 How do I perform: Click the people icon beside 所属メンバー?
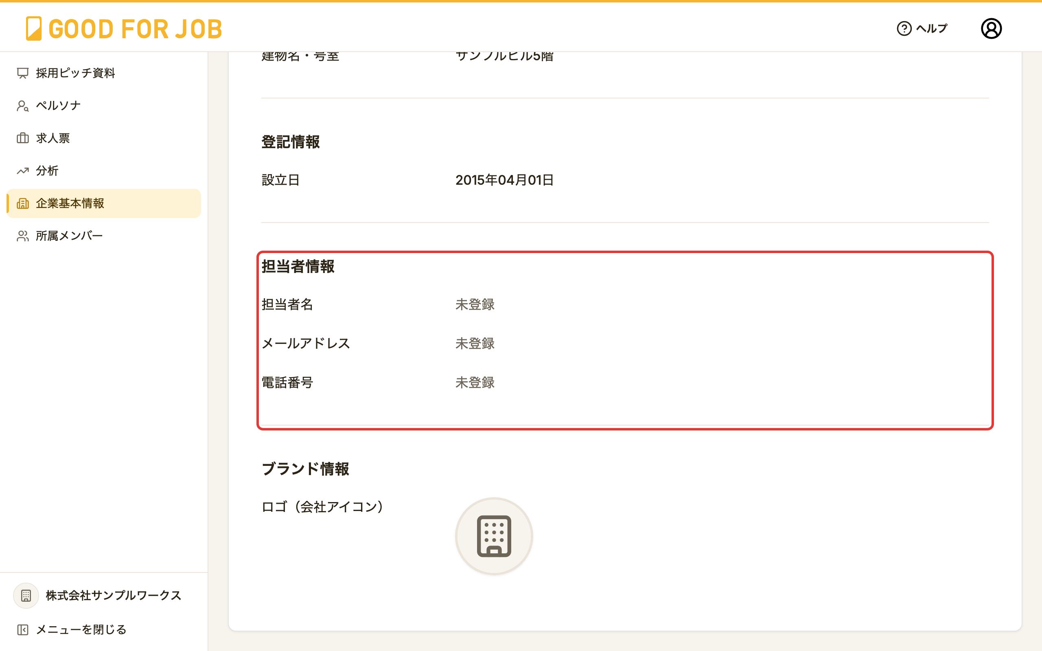click(x=23, y=236)
